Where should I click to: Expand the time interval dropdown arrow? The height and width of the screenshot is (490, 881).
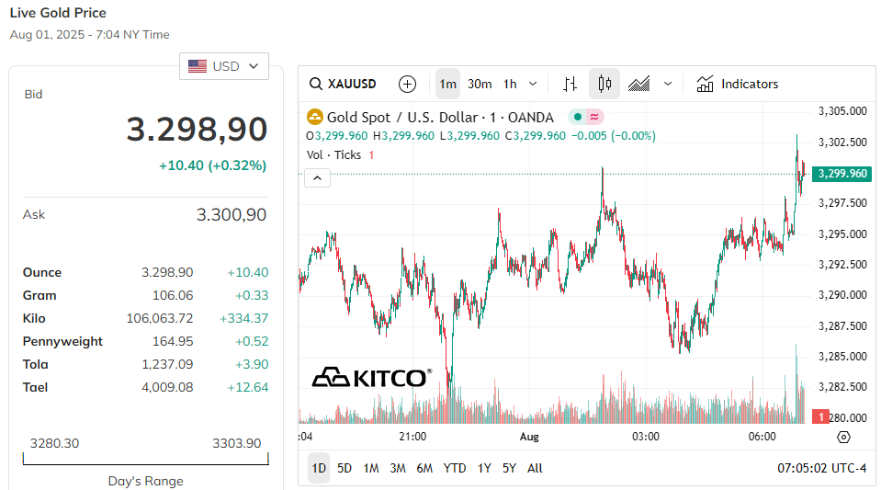533,84
